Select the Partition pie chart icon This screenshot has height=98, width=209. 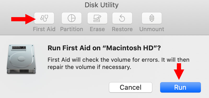71,18
